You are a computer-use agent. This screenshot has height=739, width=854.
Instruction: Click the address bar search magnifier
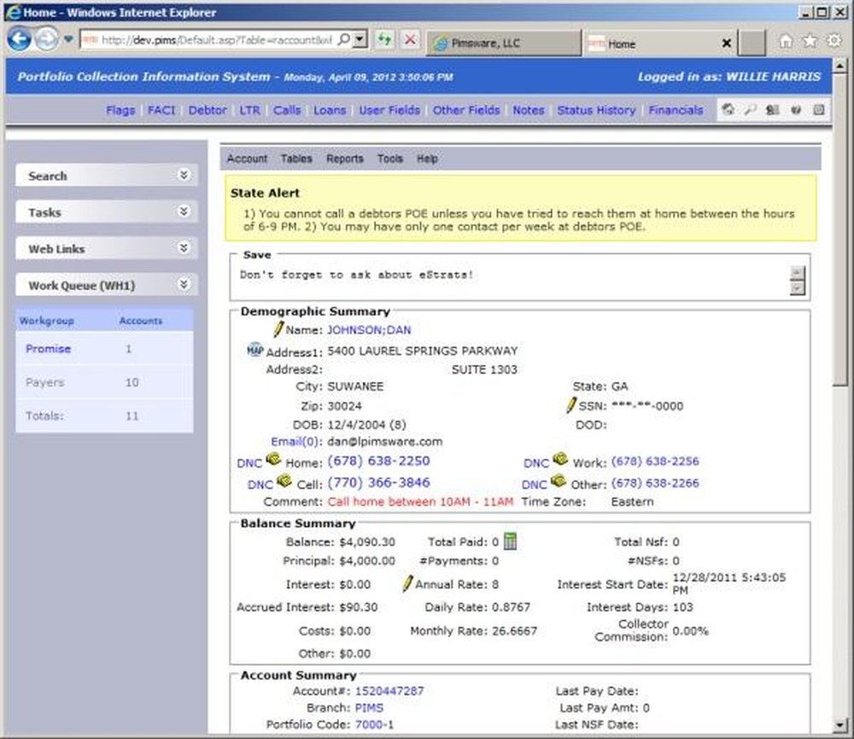pos(343,40)
